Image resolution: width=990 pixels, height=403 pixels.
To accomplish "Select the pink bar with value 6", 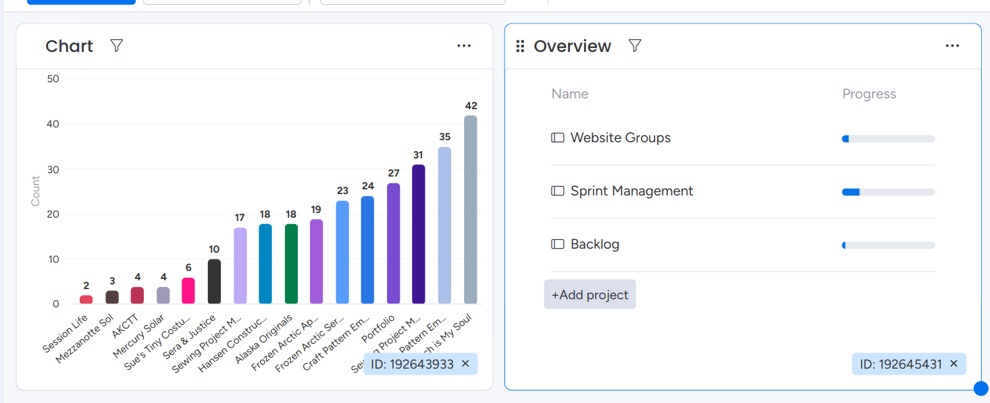I will 188,290.
